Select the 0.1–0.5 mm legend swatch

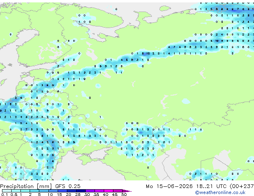point(7,191)
